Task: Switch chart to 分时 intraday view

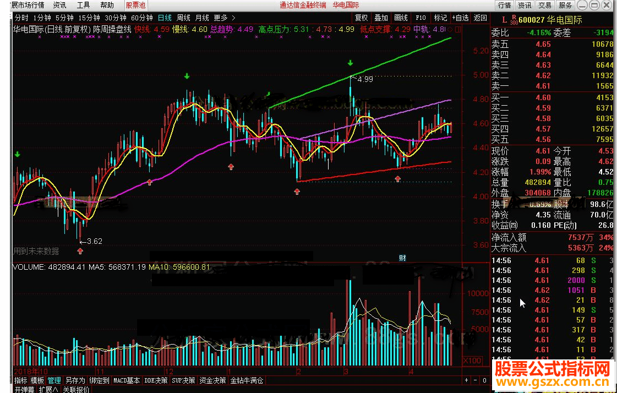Action: [x=21, y=18]
